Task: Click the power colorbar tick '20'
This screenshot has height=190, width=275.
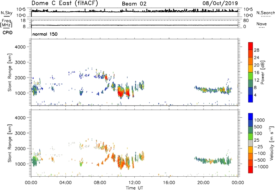Action: (x=256, y=65)
